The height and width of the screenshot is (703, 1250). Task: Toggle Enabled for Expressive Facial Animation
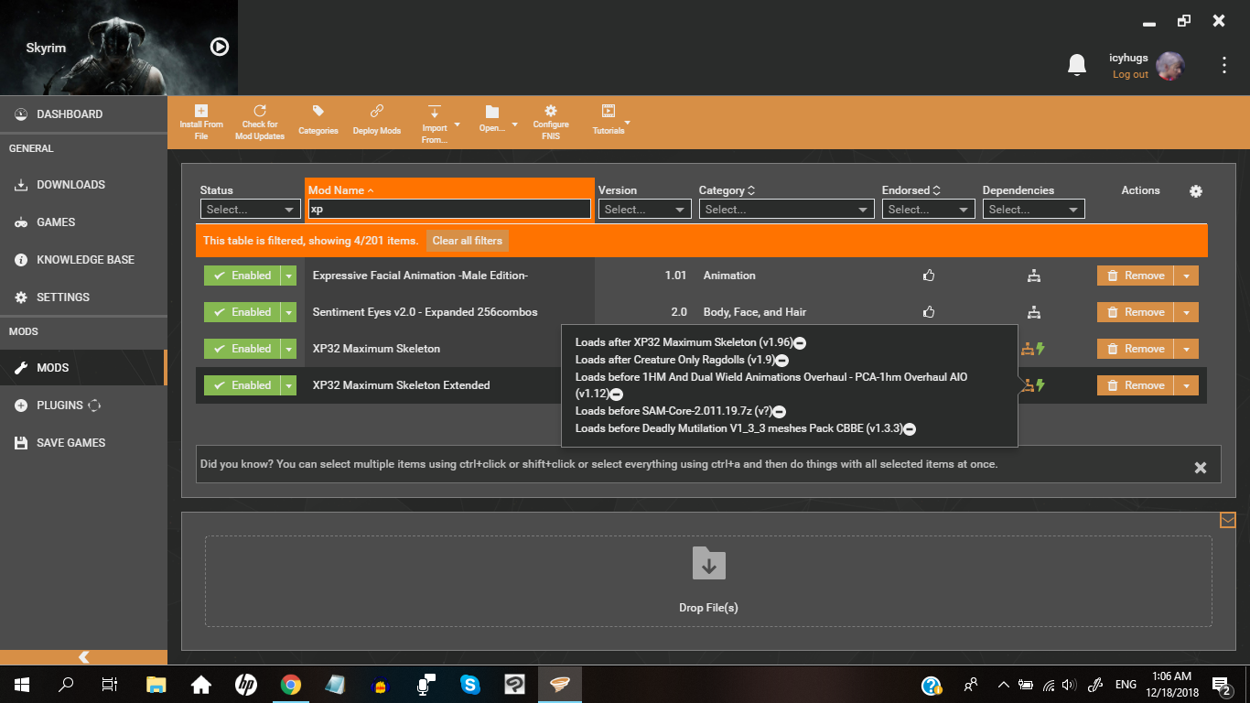click(242, 276)
